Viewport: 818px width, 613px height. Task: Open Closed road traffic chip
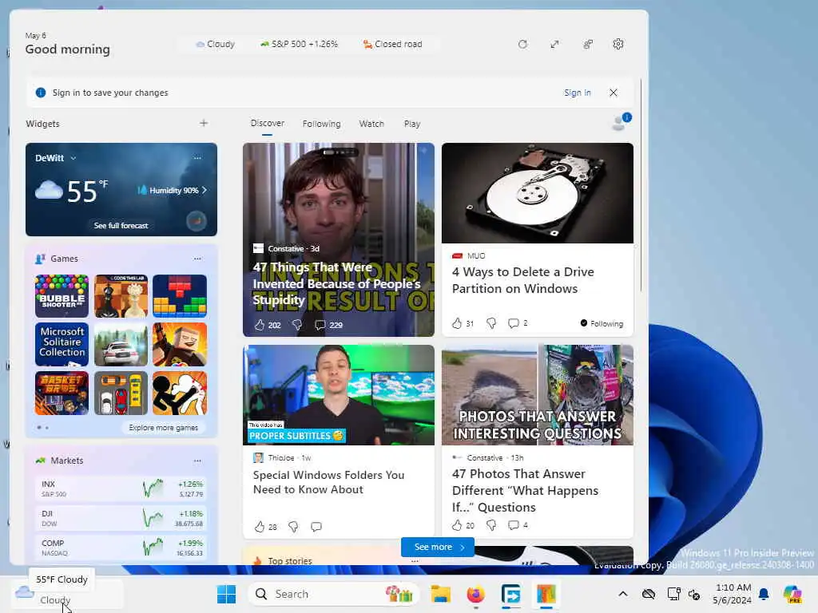click(x=392, y=45)
